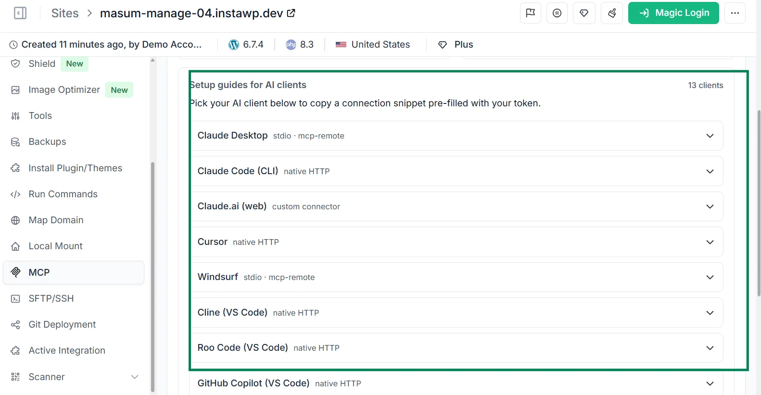
Task: Click the "United States" region text
Action: (x=381, y=45)
